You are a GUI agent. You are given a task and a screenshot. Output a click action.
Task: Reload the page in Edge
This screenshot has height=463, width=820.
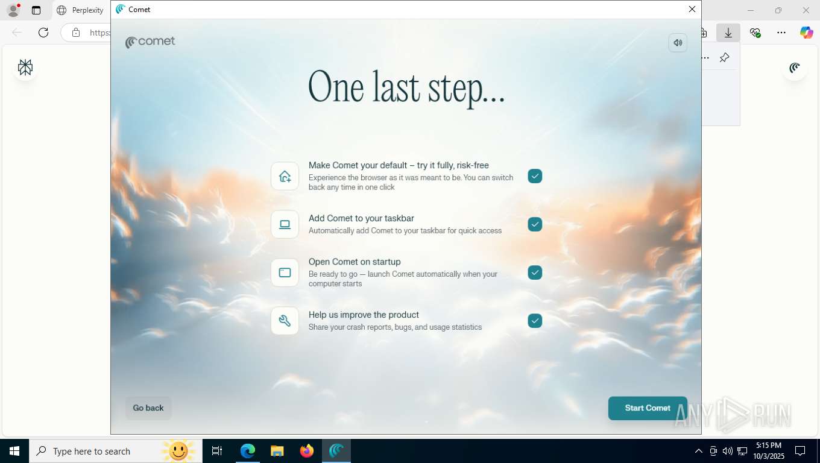[43, 33]
